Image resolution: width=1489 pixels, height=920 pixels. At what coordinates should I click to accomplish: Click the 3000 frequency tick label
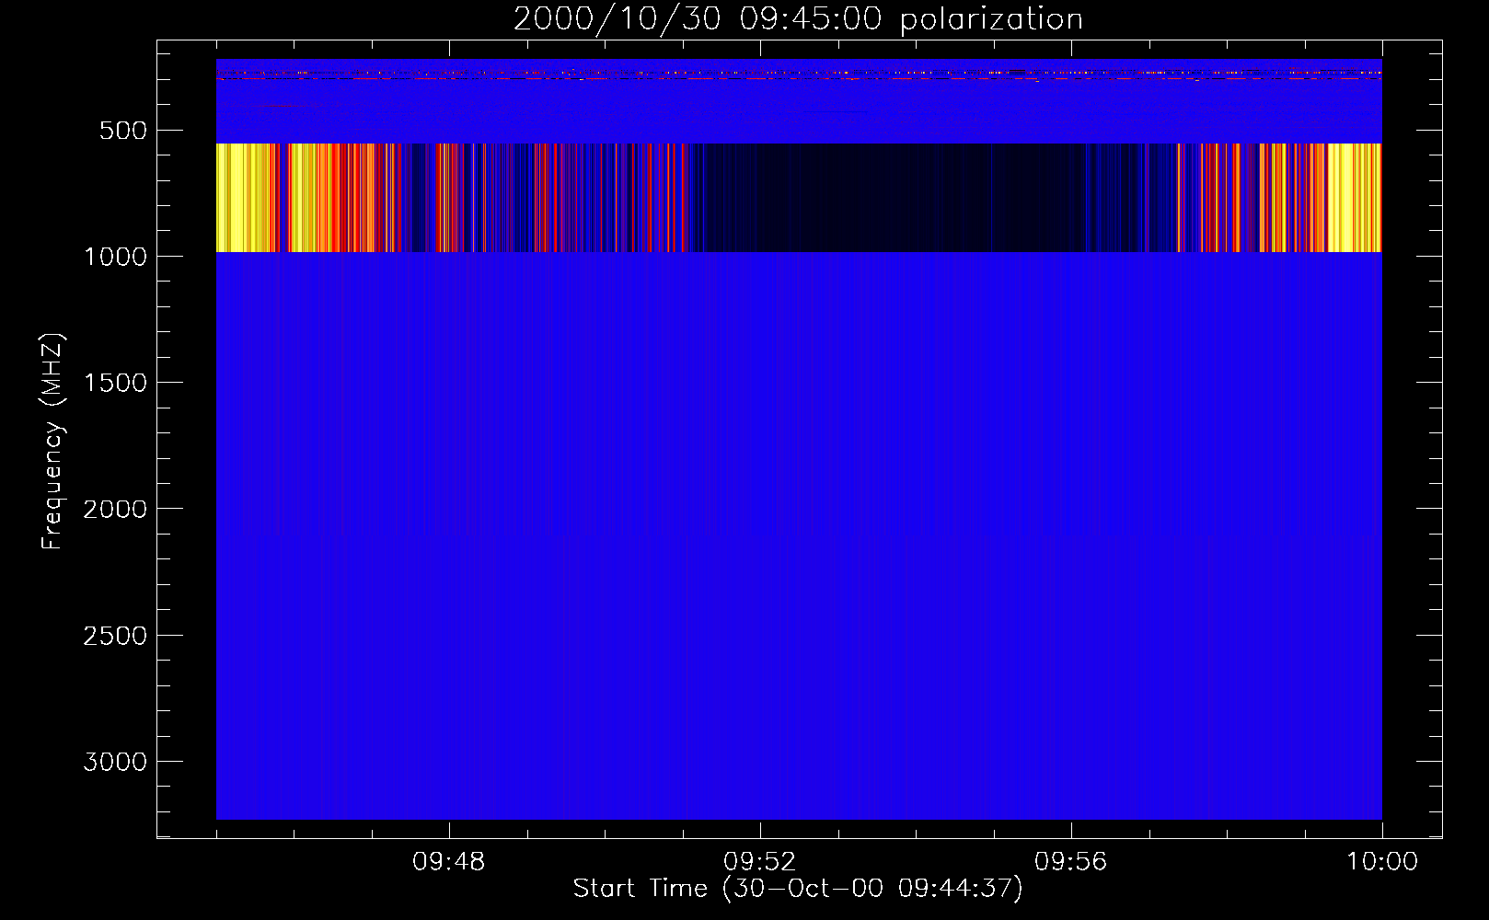[x=115, y=762]
